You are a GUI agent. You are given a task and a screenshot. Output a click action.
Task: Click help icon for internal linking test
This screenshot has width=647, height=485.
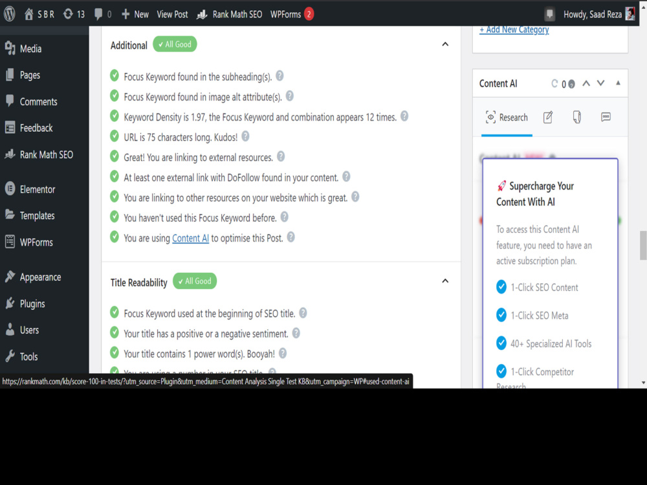355,197
